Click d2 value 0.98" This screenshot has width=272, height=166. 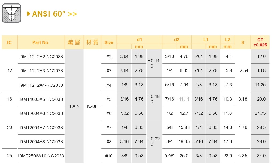(169, 156)
